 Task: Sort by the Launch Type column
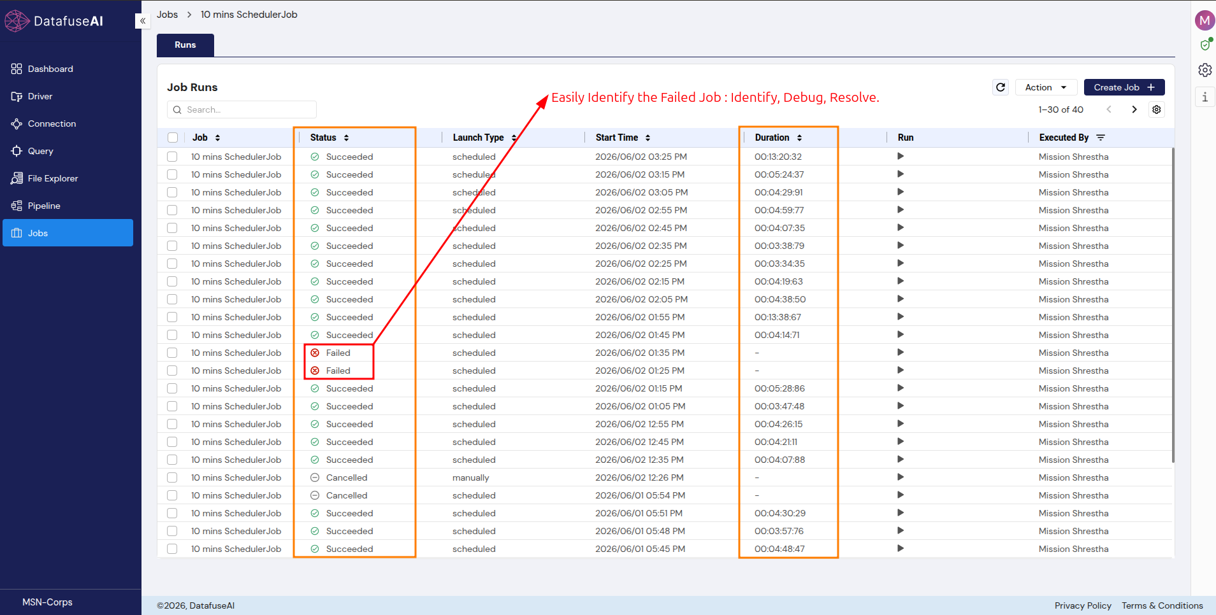coord(514,138)
